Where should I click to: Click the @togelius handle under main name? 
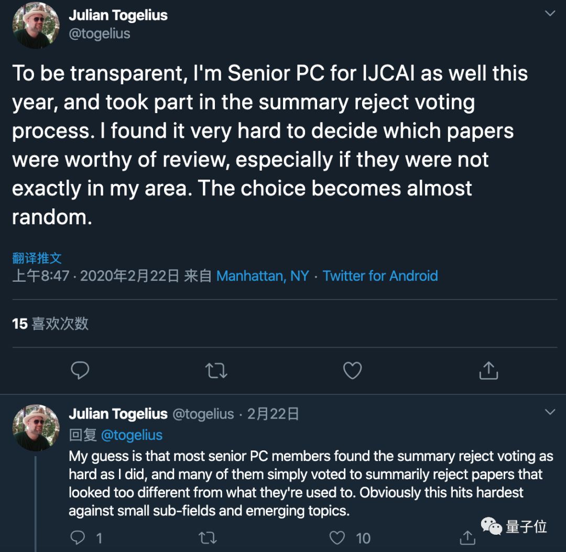(x=100, y=34)
